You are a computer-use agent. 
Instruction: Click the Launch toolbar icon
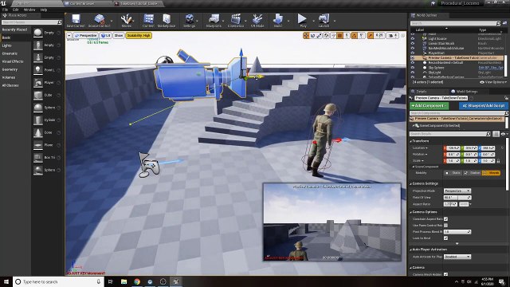[x=324, y=21]
